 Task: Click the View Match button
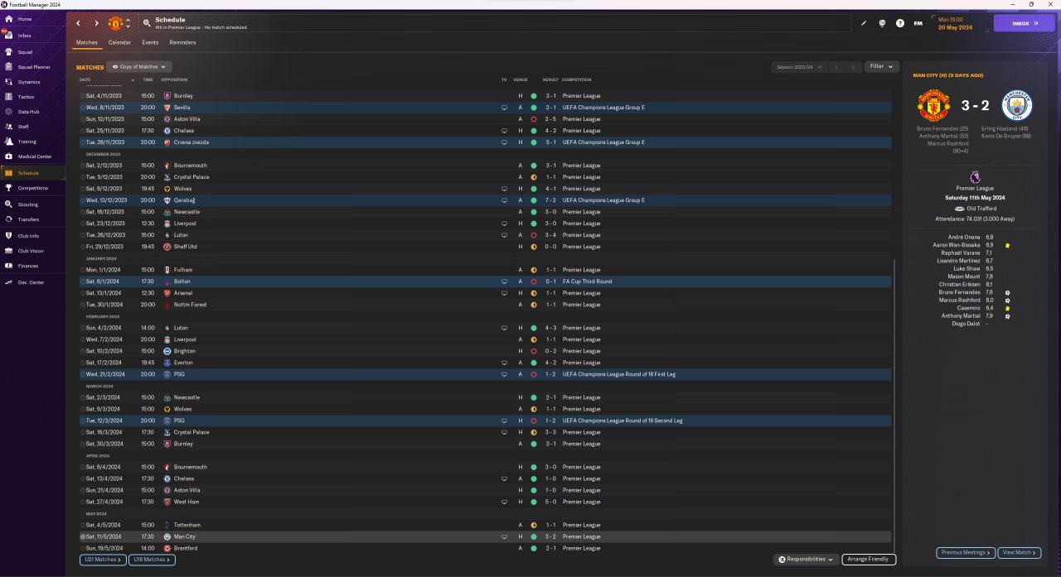tap(1020, 552)
